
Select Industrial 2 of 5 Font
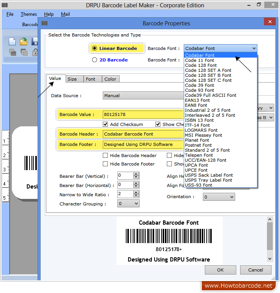click(x=221, y=110)
